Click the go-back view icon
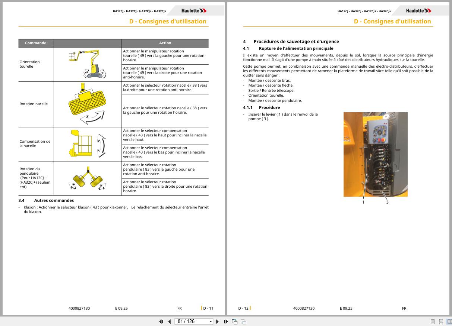Screen dimensions: 452x326 [x=235, y=322]
